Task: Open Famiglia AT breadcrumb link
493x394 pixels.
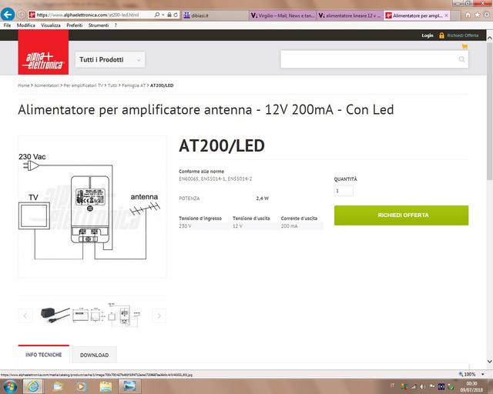Action: 133,85
